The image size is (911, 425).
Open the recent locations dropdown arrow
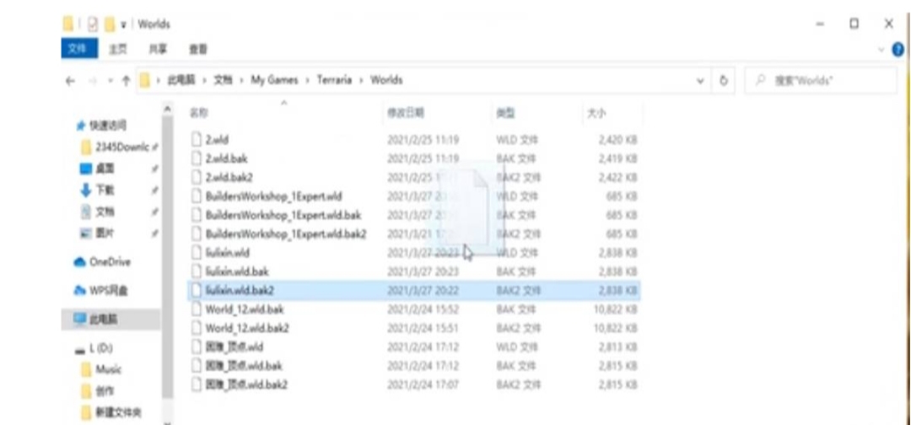click(107, 81)
